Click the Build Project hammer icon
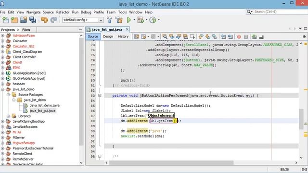Image resolution: width=308 pixels, height=173 pixels. click(110, 20)
